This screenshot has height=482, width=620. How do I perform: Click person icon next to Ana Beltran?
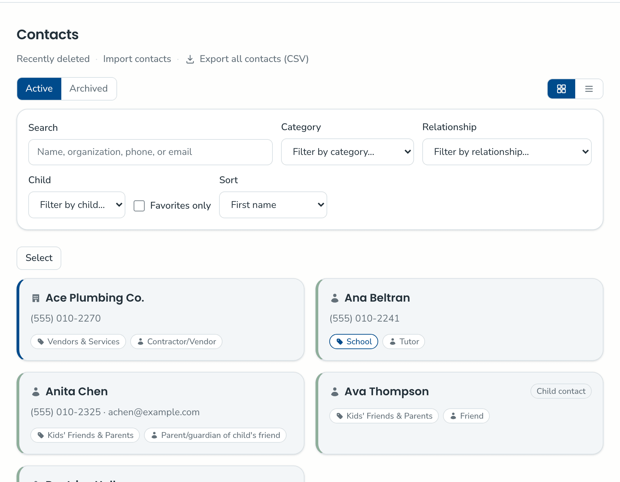[x=335, y=298]
